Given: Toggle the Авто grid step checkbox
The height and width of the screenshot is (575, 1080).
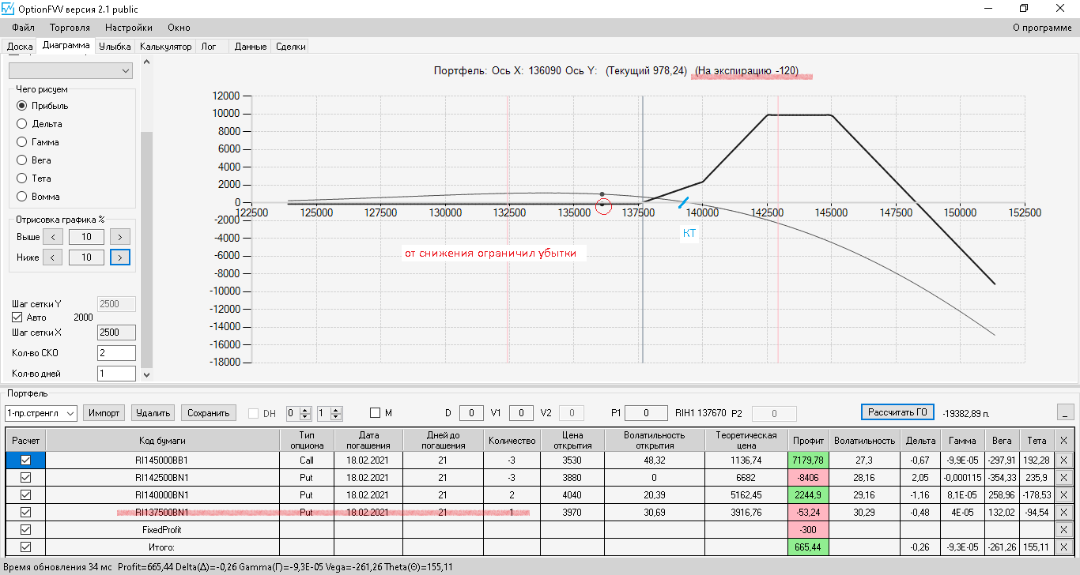Looking at the screenshot, I should pos(17,318).
